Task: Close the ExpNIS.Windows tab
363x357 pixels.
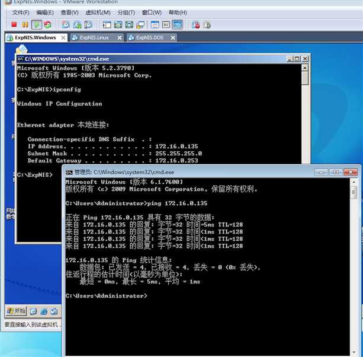Action: tap(63, 37)
